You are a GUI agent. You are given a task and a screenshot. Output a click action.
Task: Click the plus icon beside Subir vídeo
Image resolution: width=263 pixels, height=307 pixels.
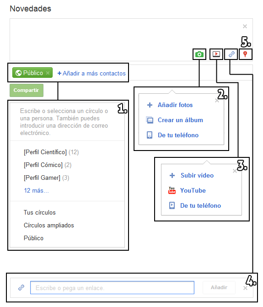(x=172, y=175)
